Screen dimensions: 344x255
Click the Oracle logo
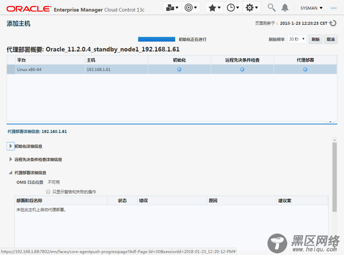pyautogui.click(x=29, y=9)
